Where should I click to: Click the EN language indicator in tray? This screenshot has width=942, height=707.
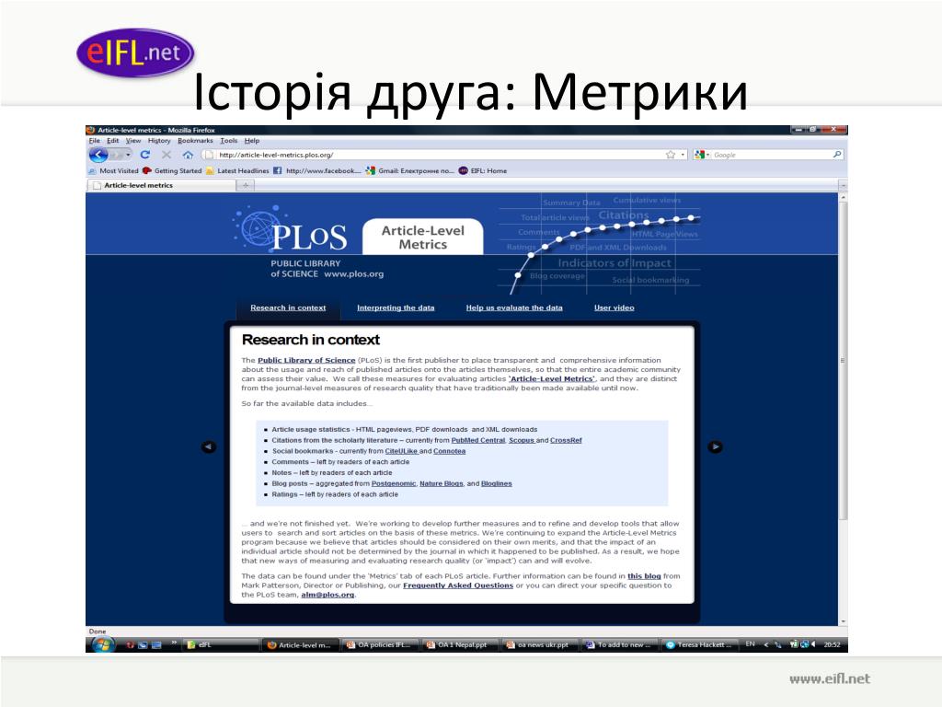pos(750,643)
